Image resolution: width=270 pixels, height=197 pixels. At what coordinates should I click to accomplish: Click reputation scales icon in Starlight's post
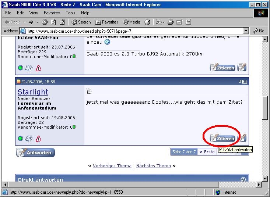[x=29, y=139]
